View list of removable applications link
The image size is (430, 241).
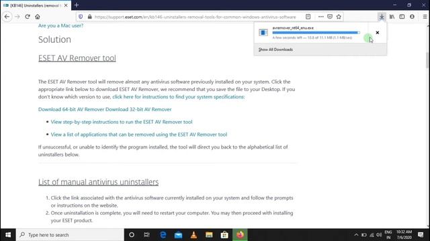pyautogui.click(x=139, y=135)
